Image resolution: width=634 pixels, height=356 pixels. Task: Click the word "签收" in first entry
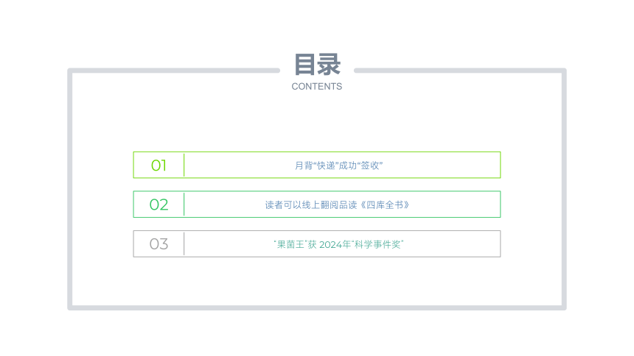click(x=370, y=165)
